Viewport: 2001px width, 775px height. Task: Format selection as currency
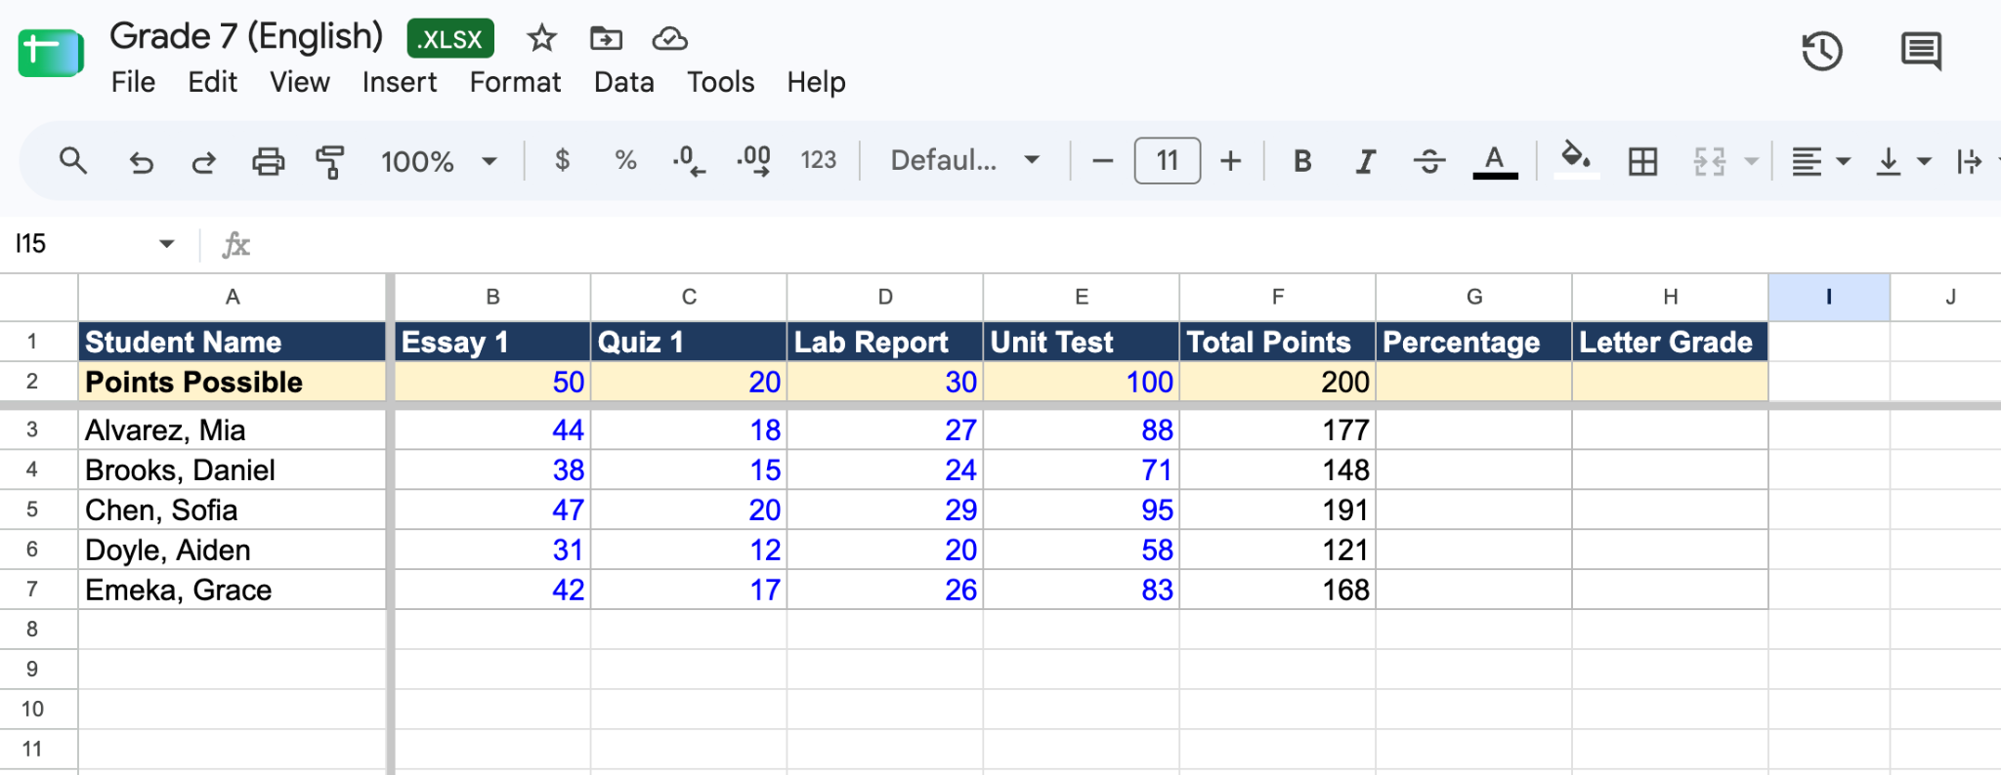pyautogui.click(x=562, y=160)
